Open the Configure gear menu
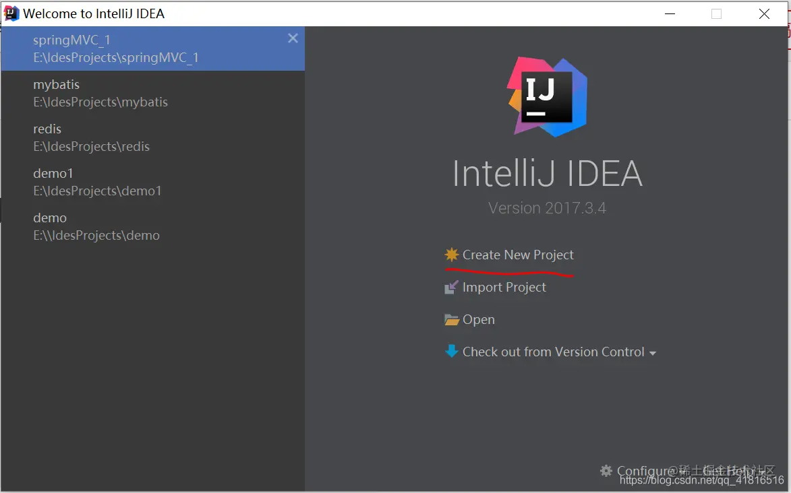791x493 pixels. tap(606, 471)
